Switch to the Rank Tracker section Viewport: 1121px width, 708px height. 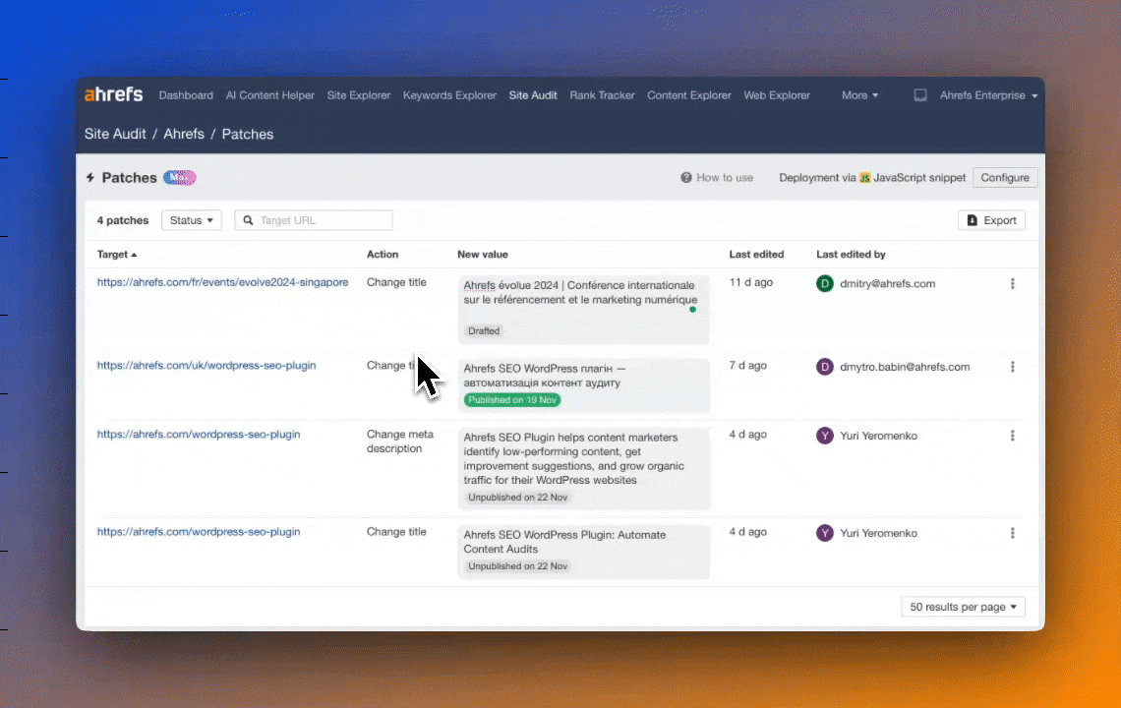[x=602, y=95]
